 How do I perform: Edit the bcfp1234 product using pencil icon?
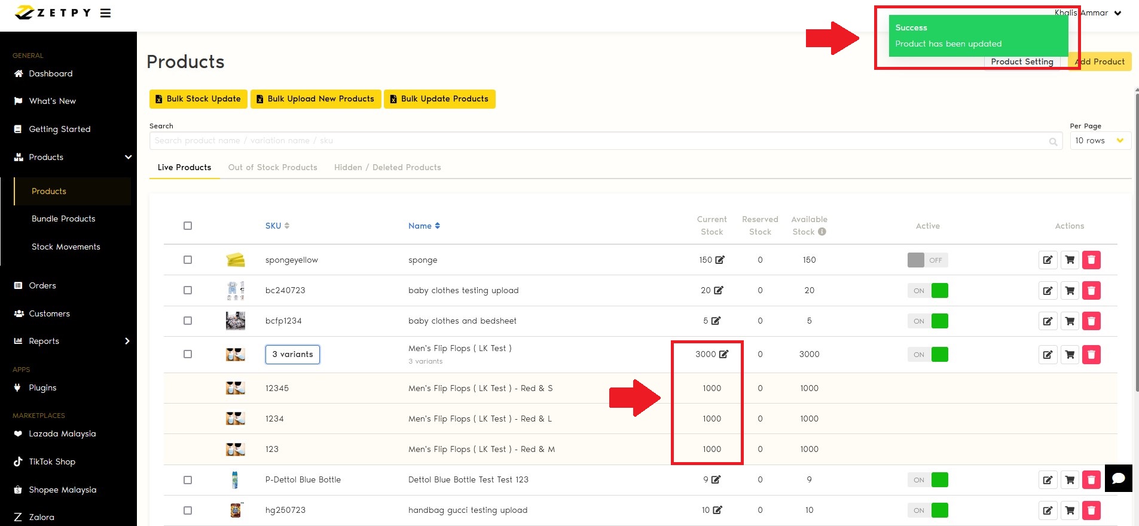point(1048,321)
